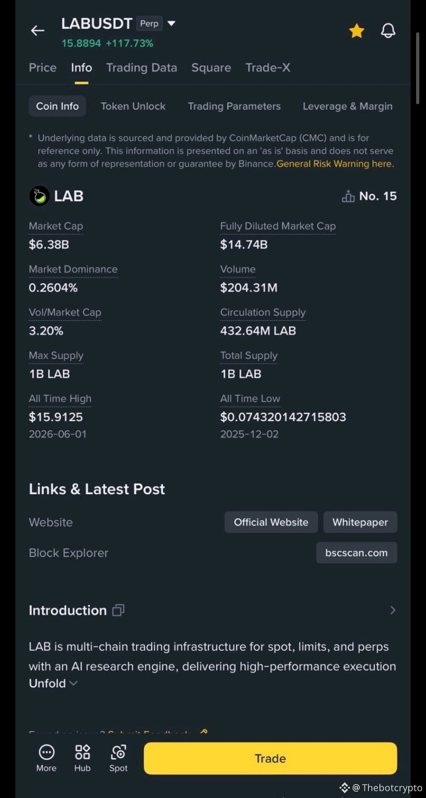Open price alert bell icon
The width and height of the screenshot is (426, 798).
pos(388,30)
